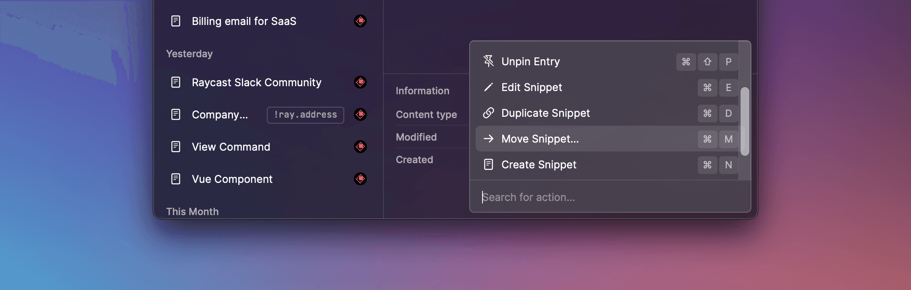
Task: Click the shift key hint for Unpin Entry
Action: click(707, 62)
